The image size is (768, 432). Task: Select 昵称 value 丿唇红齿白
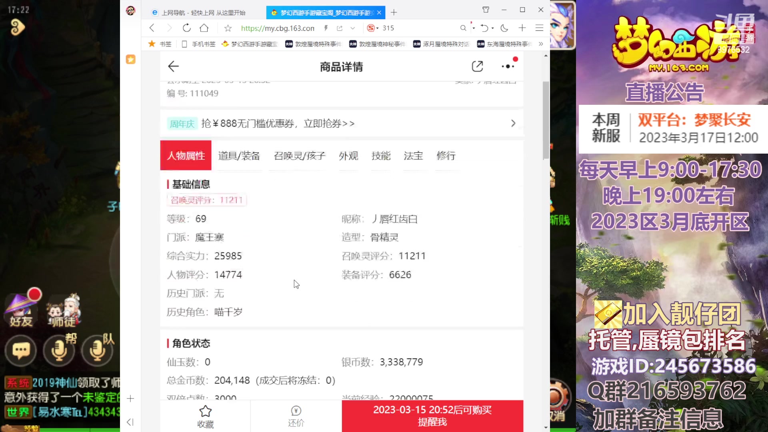tap(395, 219)
